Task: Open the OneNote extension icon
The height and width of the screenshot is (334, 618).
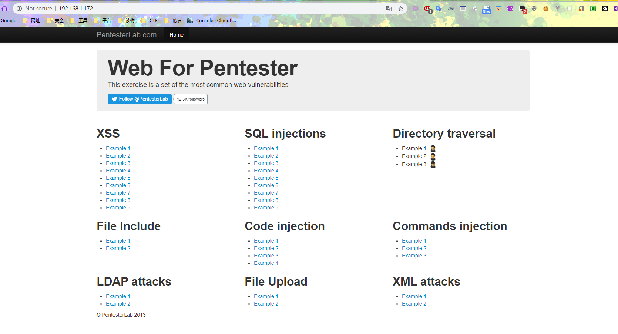Action: pyautogui.click(x=615, y=9)
